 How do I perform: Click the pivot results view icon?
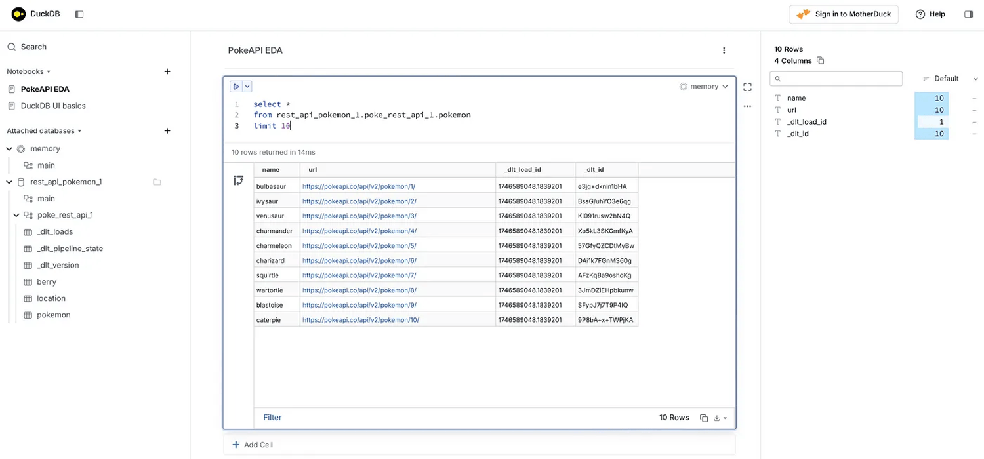coord(238,180)
